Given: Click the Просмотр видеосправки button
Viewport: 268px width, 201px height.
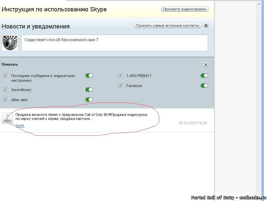Looking at the screenshot, I should pos(185,9).
